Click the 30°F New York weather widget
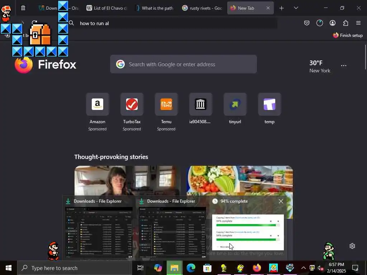The width and height of the screenshot is (367, 275). point(320,67)
